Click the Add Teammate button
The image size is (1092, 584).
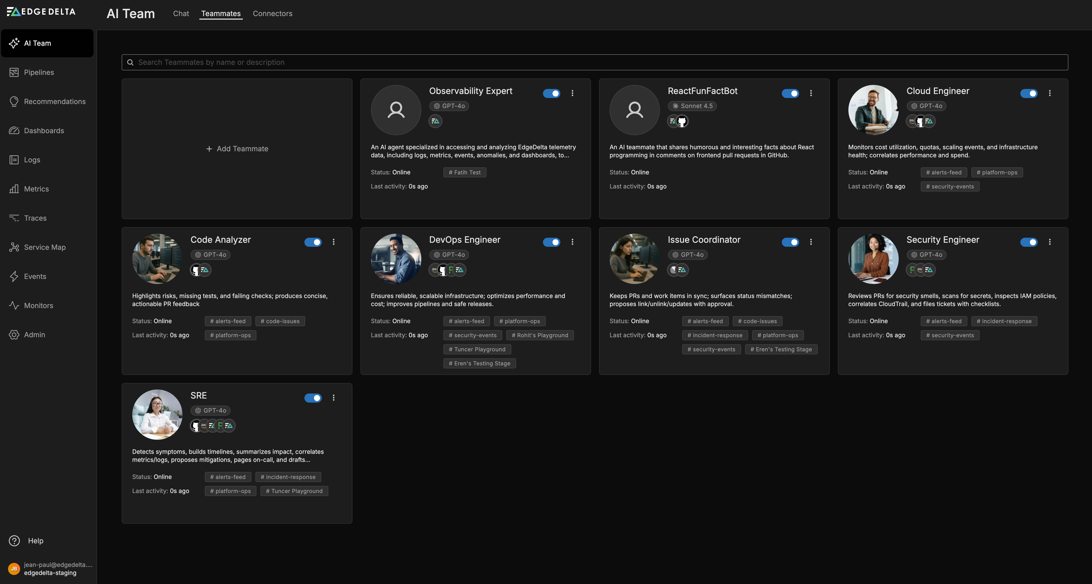pos(237,149)
